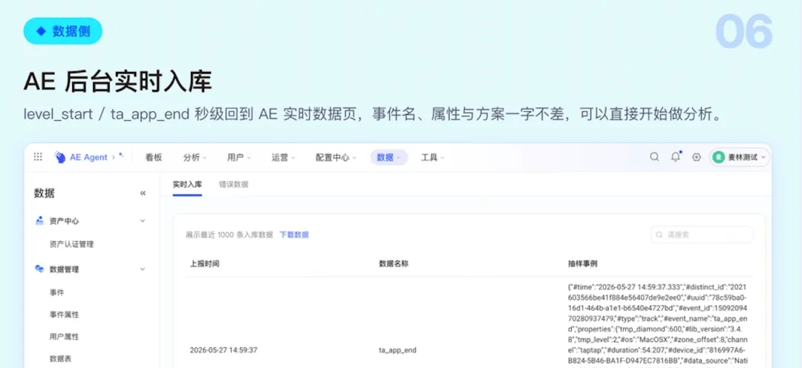Screen dimensions: 802x368
Task: Click the AE Agent logo icon
Action: 60,157
